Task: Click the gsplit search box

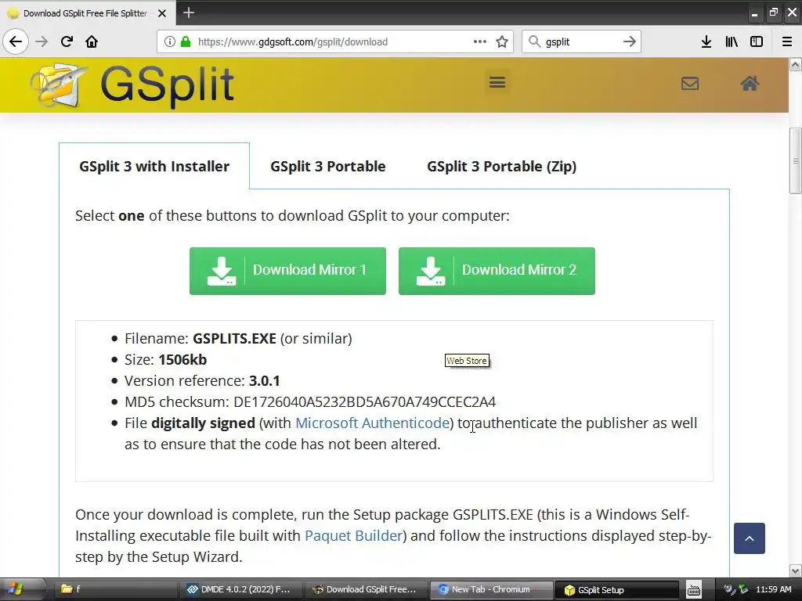Action: click(580, 41)
